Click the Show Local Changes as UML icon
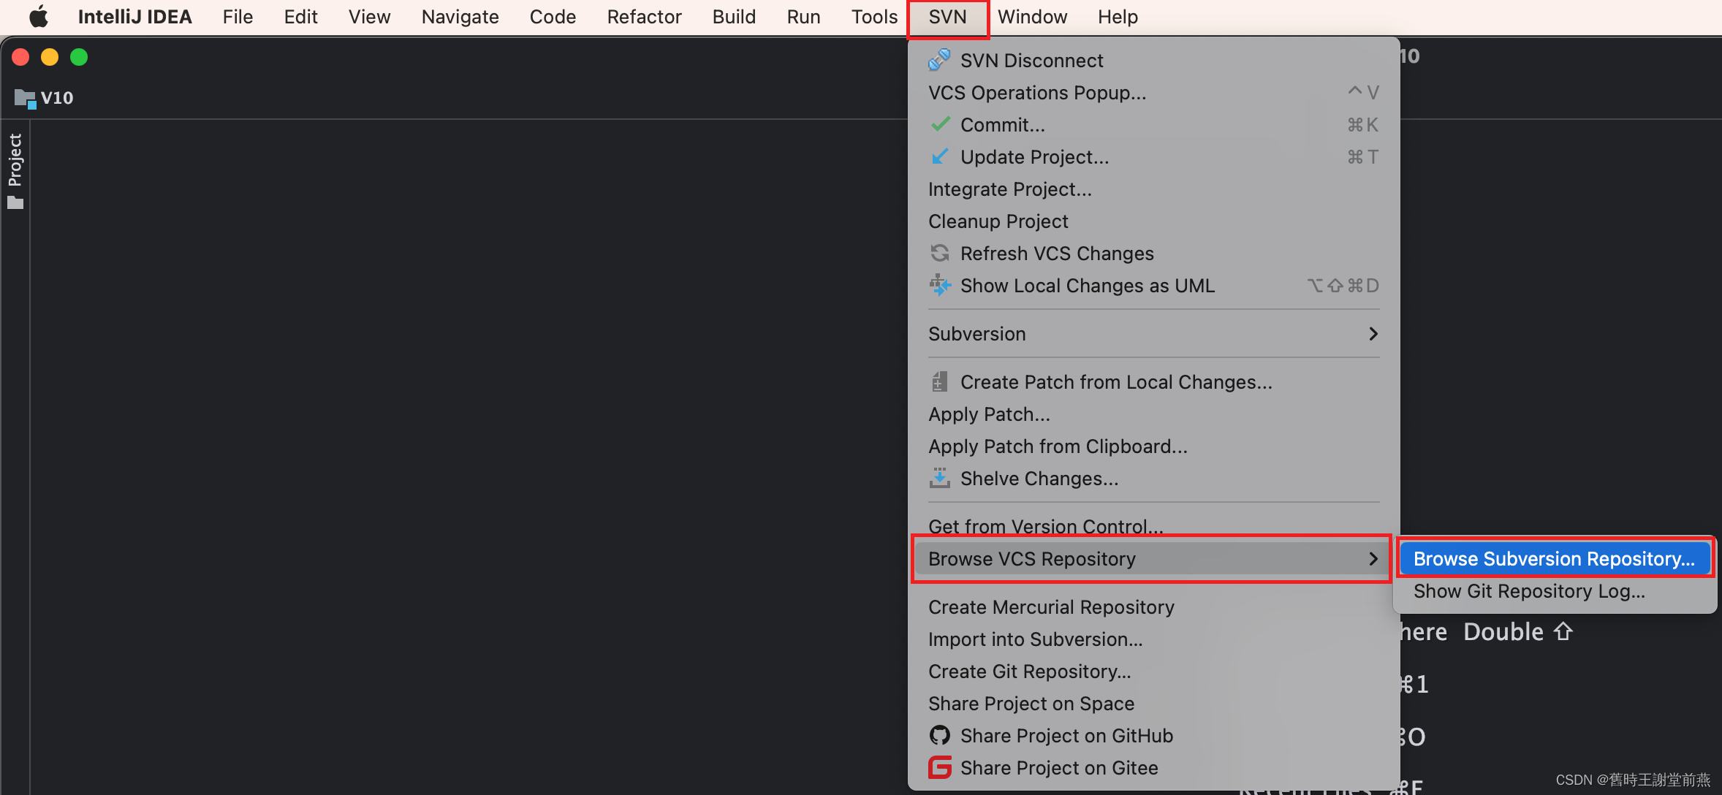Viewport: 1722px width, 795px height. tap(940, 285)
